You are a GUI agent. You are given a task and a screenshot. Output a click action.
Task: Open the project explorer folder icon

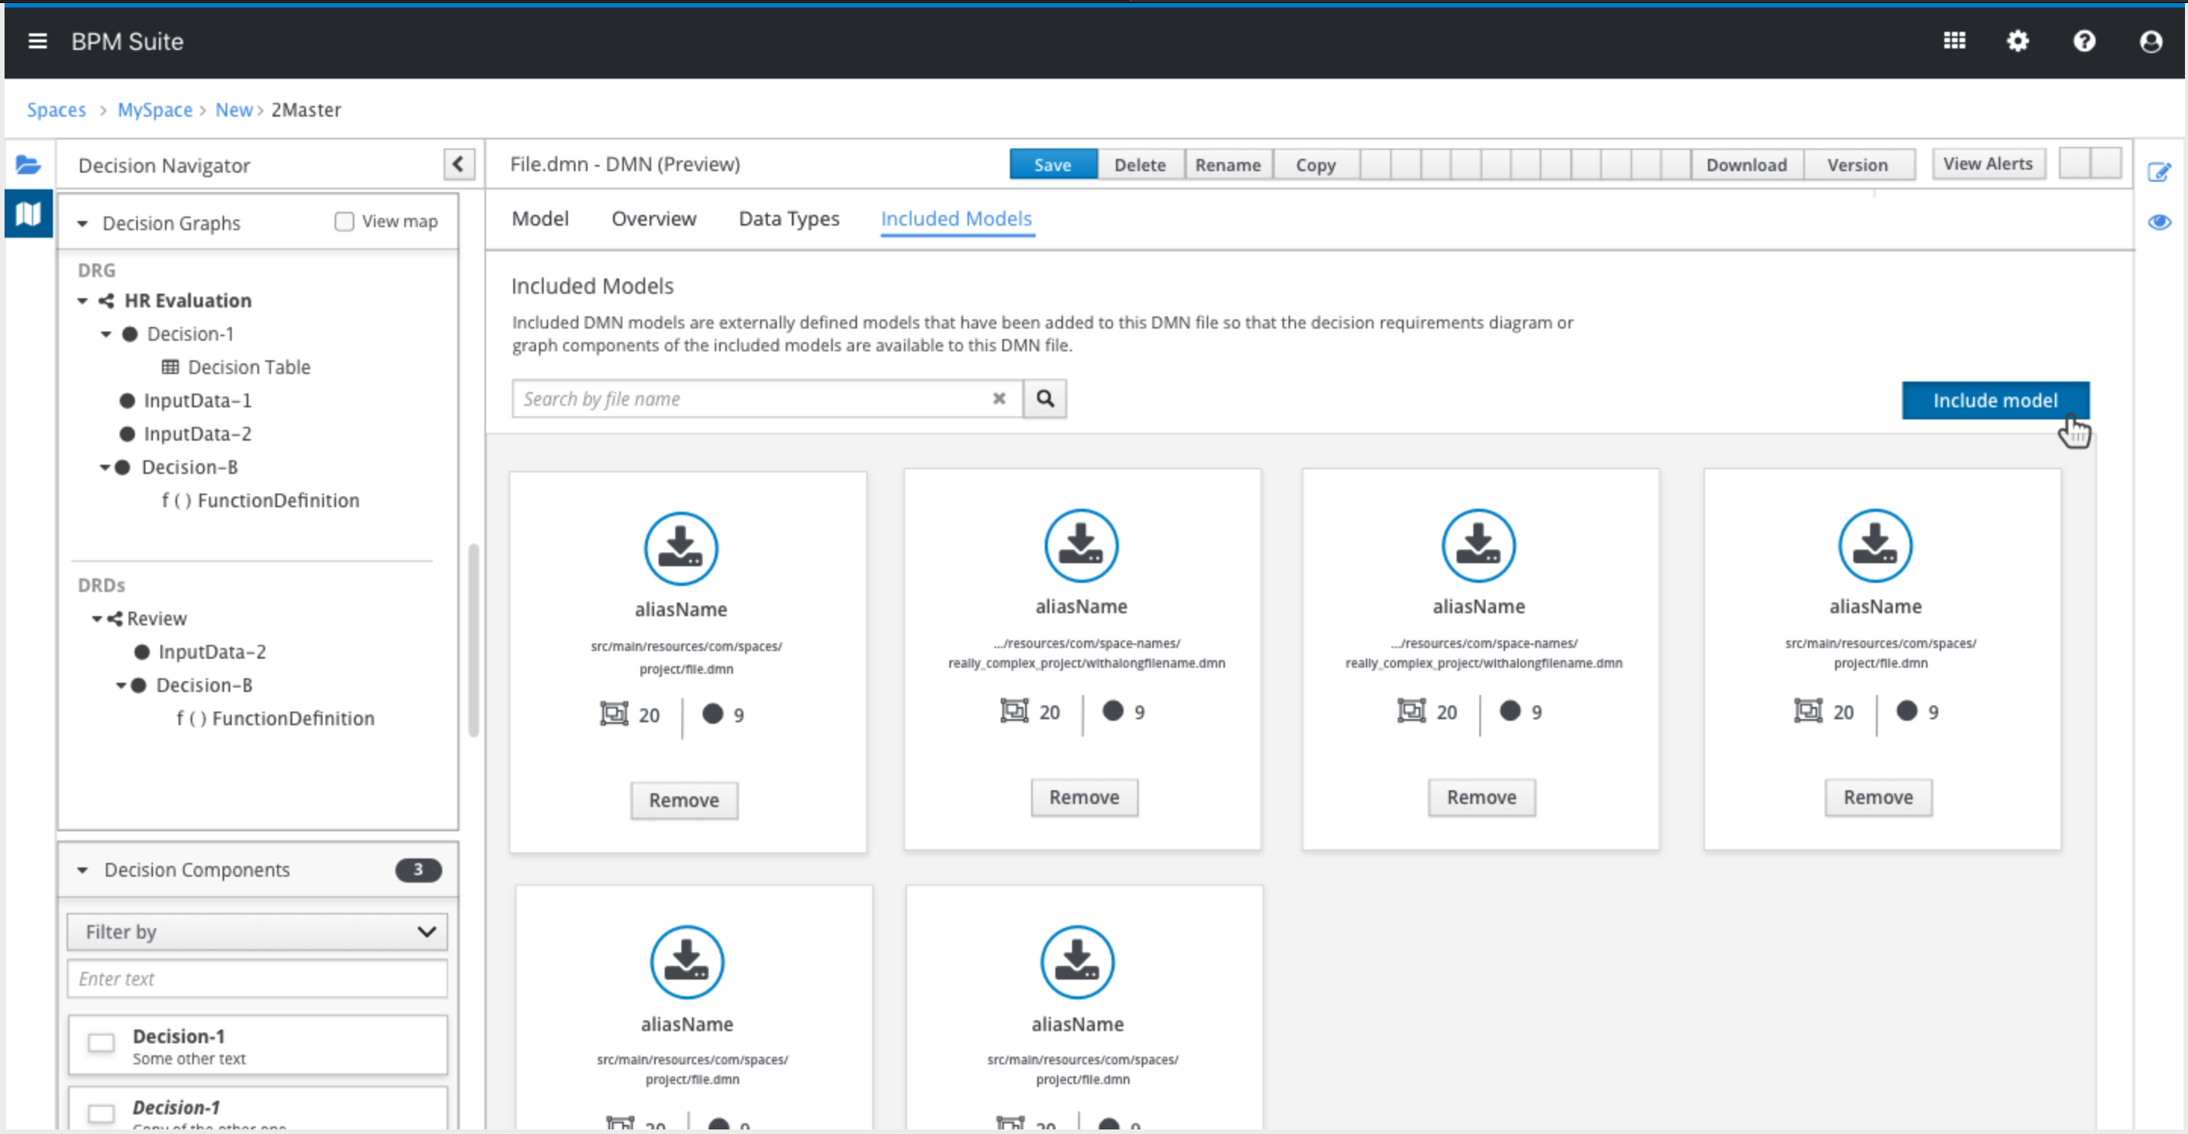pyautogui.click(x=28, y=165)
